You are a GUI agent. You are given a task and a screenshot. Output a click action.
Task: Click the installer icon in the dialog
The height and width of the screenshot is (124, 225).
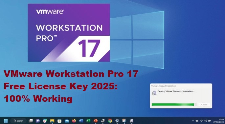(x=154, y=93)
